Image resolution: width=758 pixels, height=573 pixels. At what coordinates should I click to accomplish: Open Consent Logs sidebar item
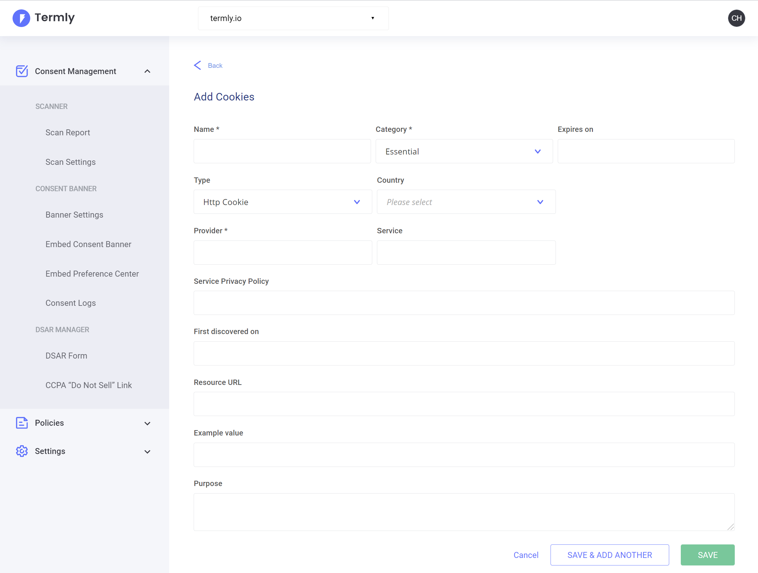pos(71,303)
